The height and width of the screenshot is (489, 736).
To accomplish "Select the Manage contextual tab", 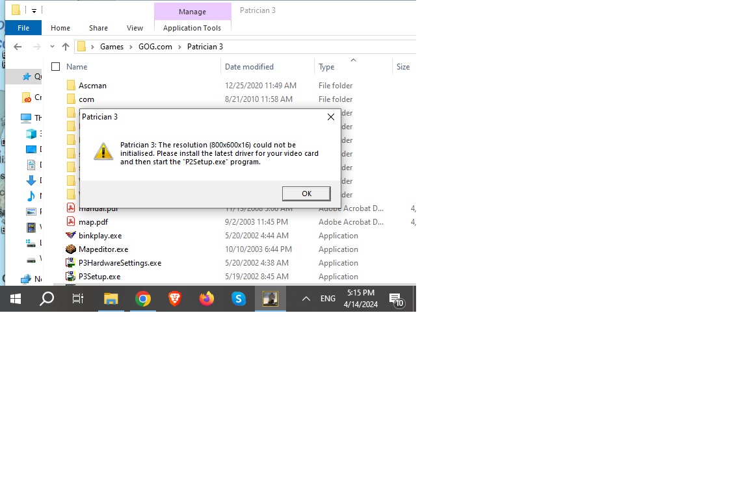I will coord(192,12).
